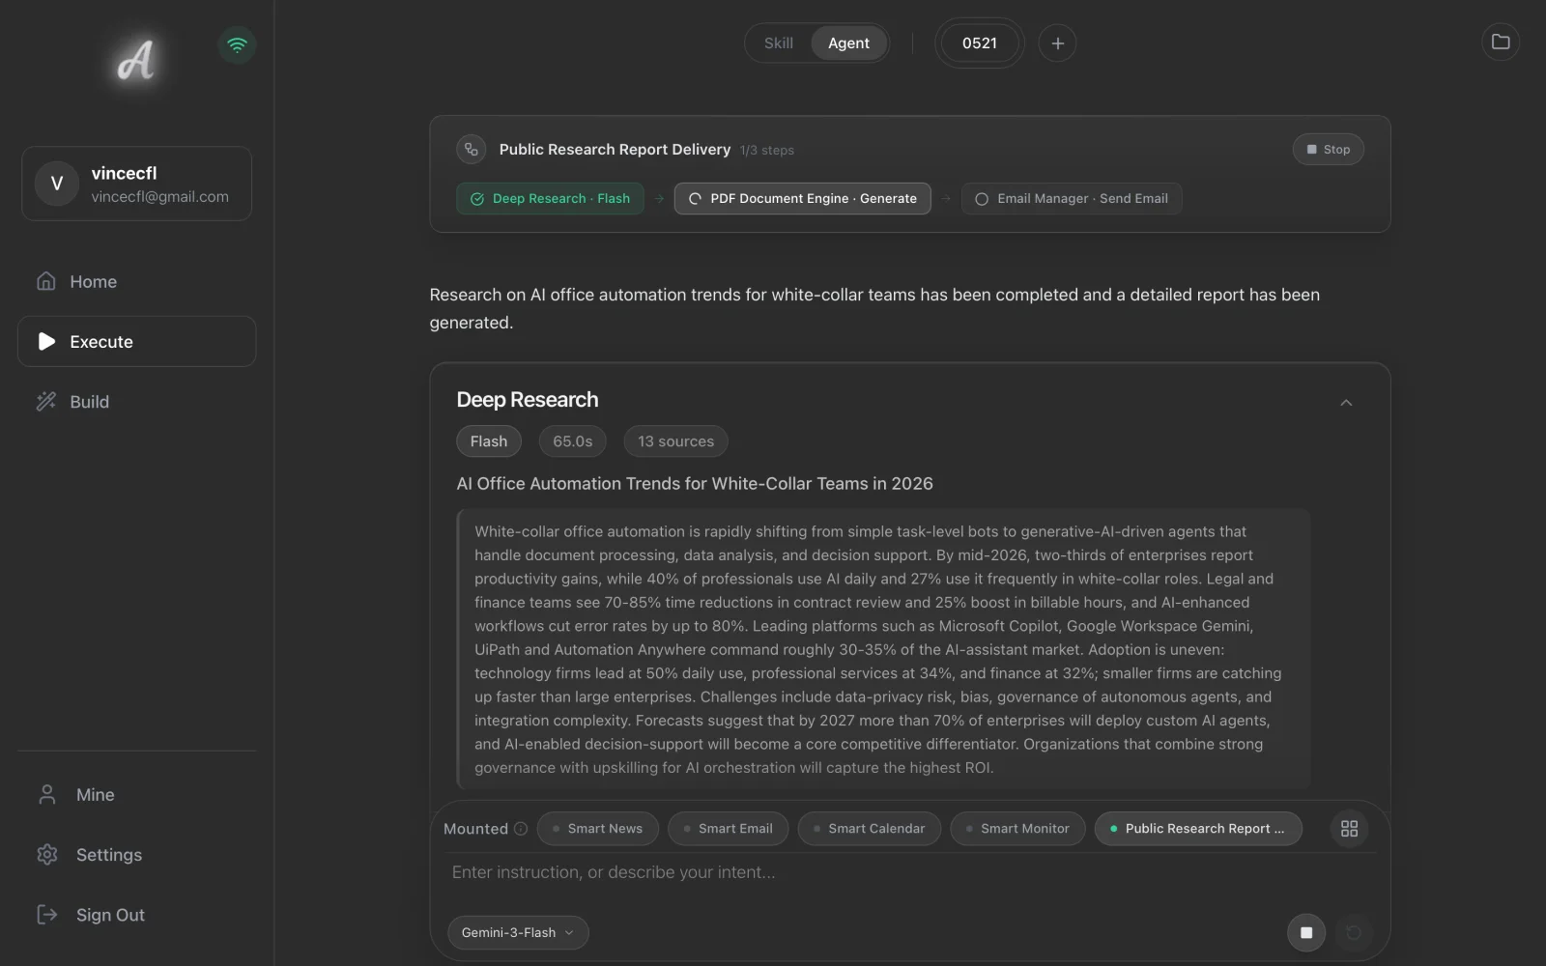Click the report title AI Office Automation Trends
1546x966 pixels.
pyautogui.click(x=695, y=484)
